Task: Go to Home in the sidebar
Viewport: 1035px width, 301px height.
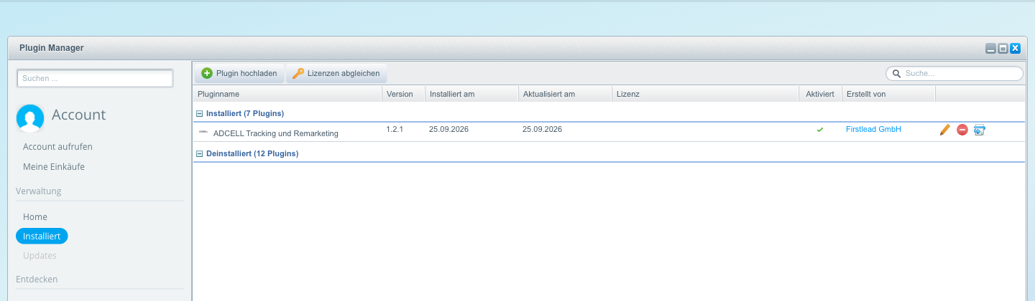Action: tap(35, 216)
